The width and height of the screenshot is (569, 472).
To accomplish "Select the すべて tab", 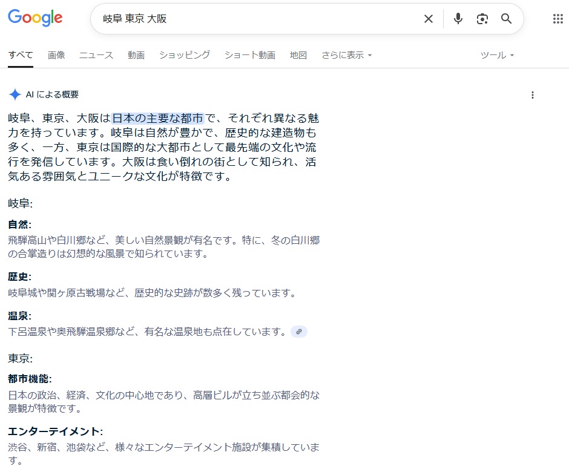I will [x=21, y=55].
